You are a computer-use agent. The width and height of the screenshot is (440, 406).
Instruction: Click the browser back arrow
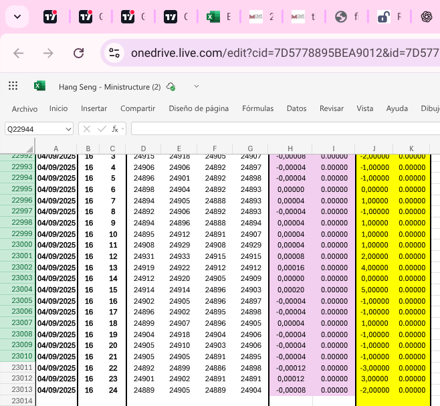19,53
